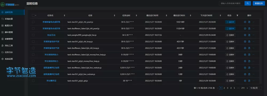Run the shufflewzc_faker2/jd_cfd_loop.js task
Image resolution: width=267 pixels, height=96 pixels.
(x=245, y=48)
